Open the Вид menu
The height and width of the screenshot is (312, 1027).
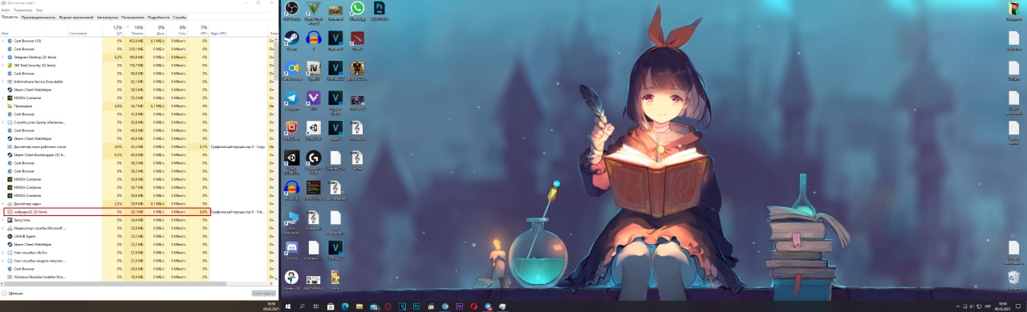point(39,10)
